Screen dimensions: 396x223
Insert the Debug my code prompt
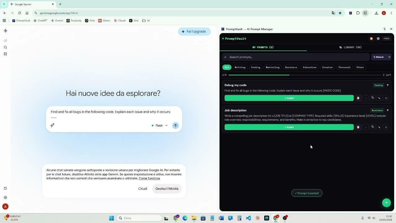tap(289, 98)
